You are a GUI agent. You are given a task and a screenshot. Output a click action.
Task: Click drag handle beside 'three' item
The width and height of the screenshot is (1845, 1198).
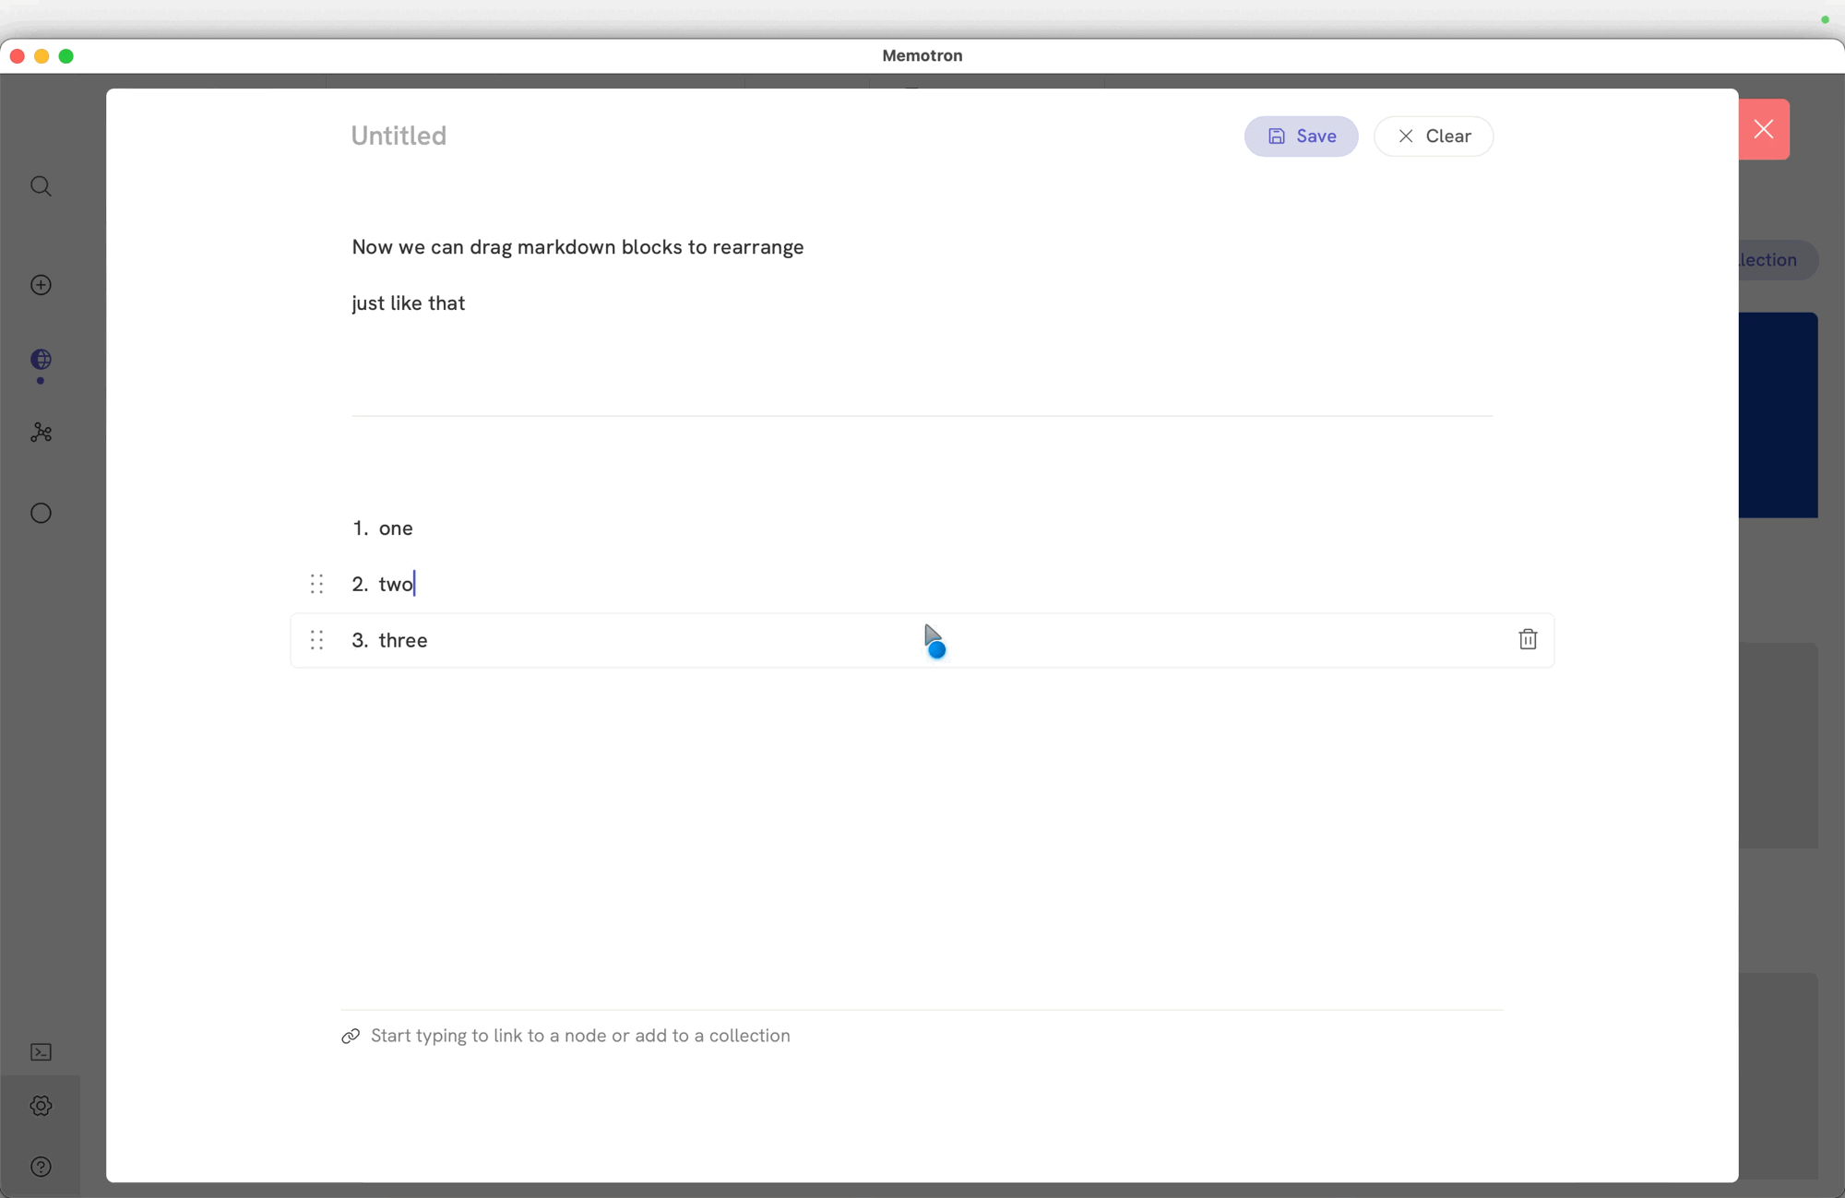click(316, 640)
